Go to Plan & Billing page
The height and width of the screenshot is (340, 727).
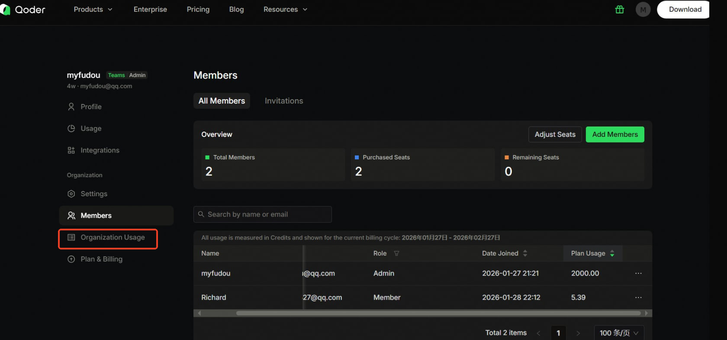101,259
